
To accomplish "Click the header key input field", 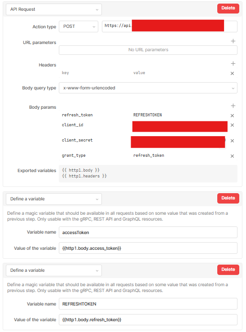I will coord(95,73).
